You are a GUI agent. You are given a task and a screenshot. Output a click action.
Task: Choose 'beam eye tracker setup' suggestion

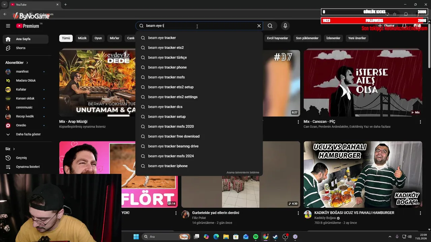(x=199, y=117)
